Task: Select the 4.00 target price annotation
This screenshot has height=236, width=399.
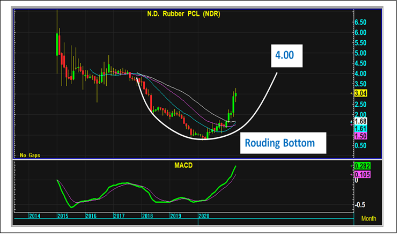Action: coord(287,56)
